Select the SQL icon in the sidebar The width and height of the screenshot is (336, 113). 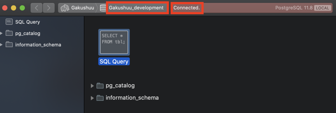(x=9, y=22)
